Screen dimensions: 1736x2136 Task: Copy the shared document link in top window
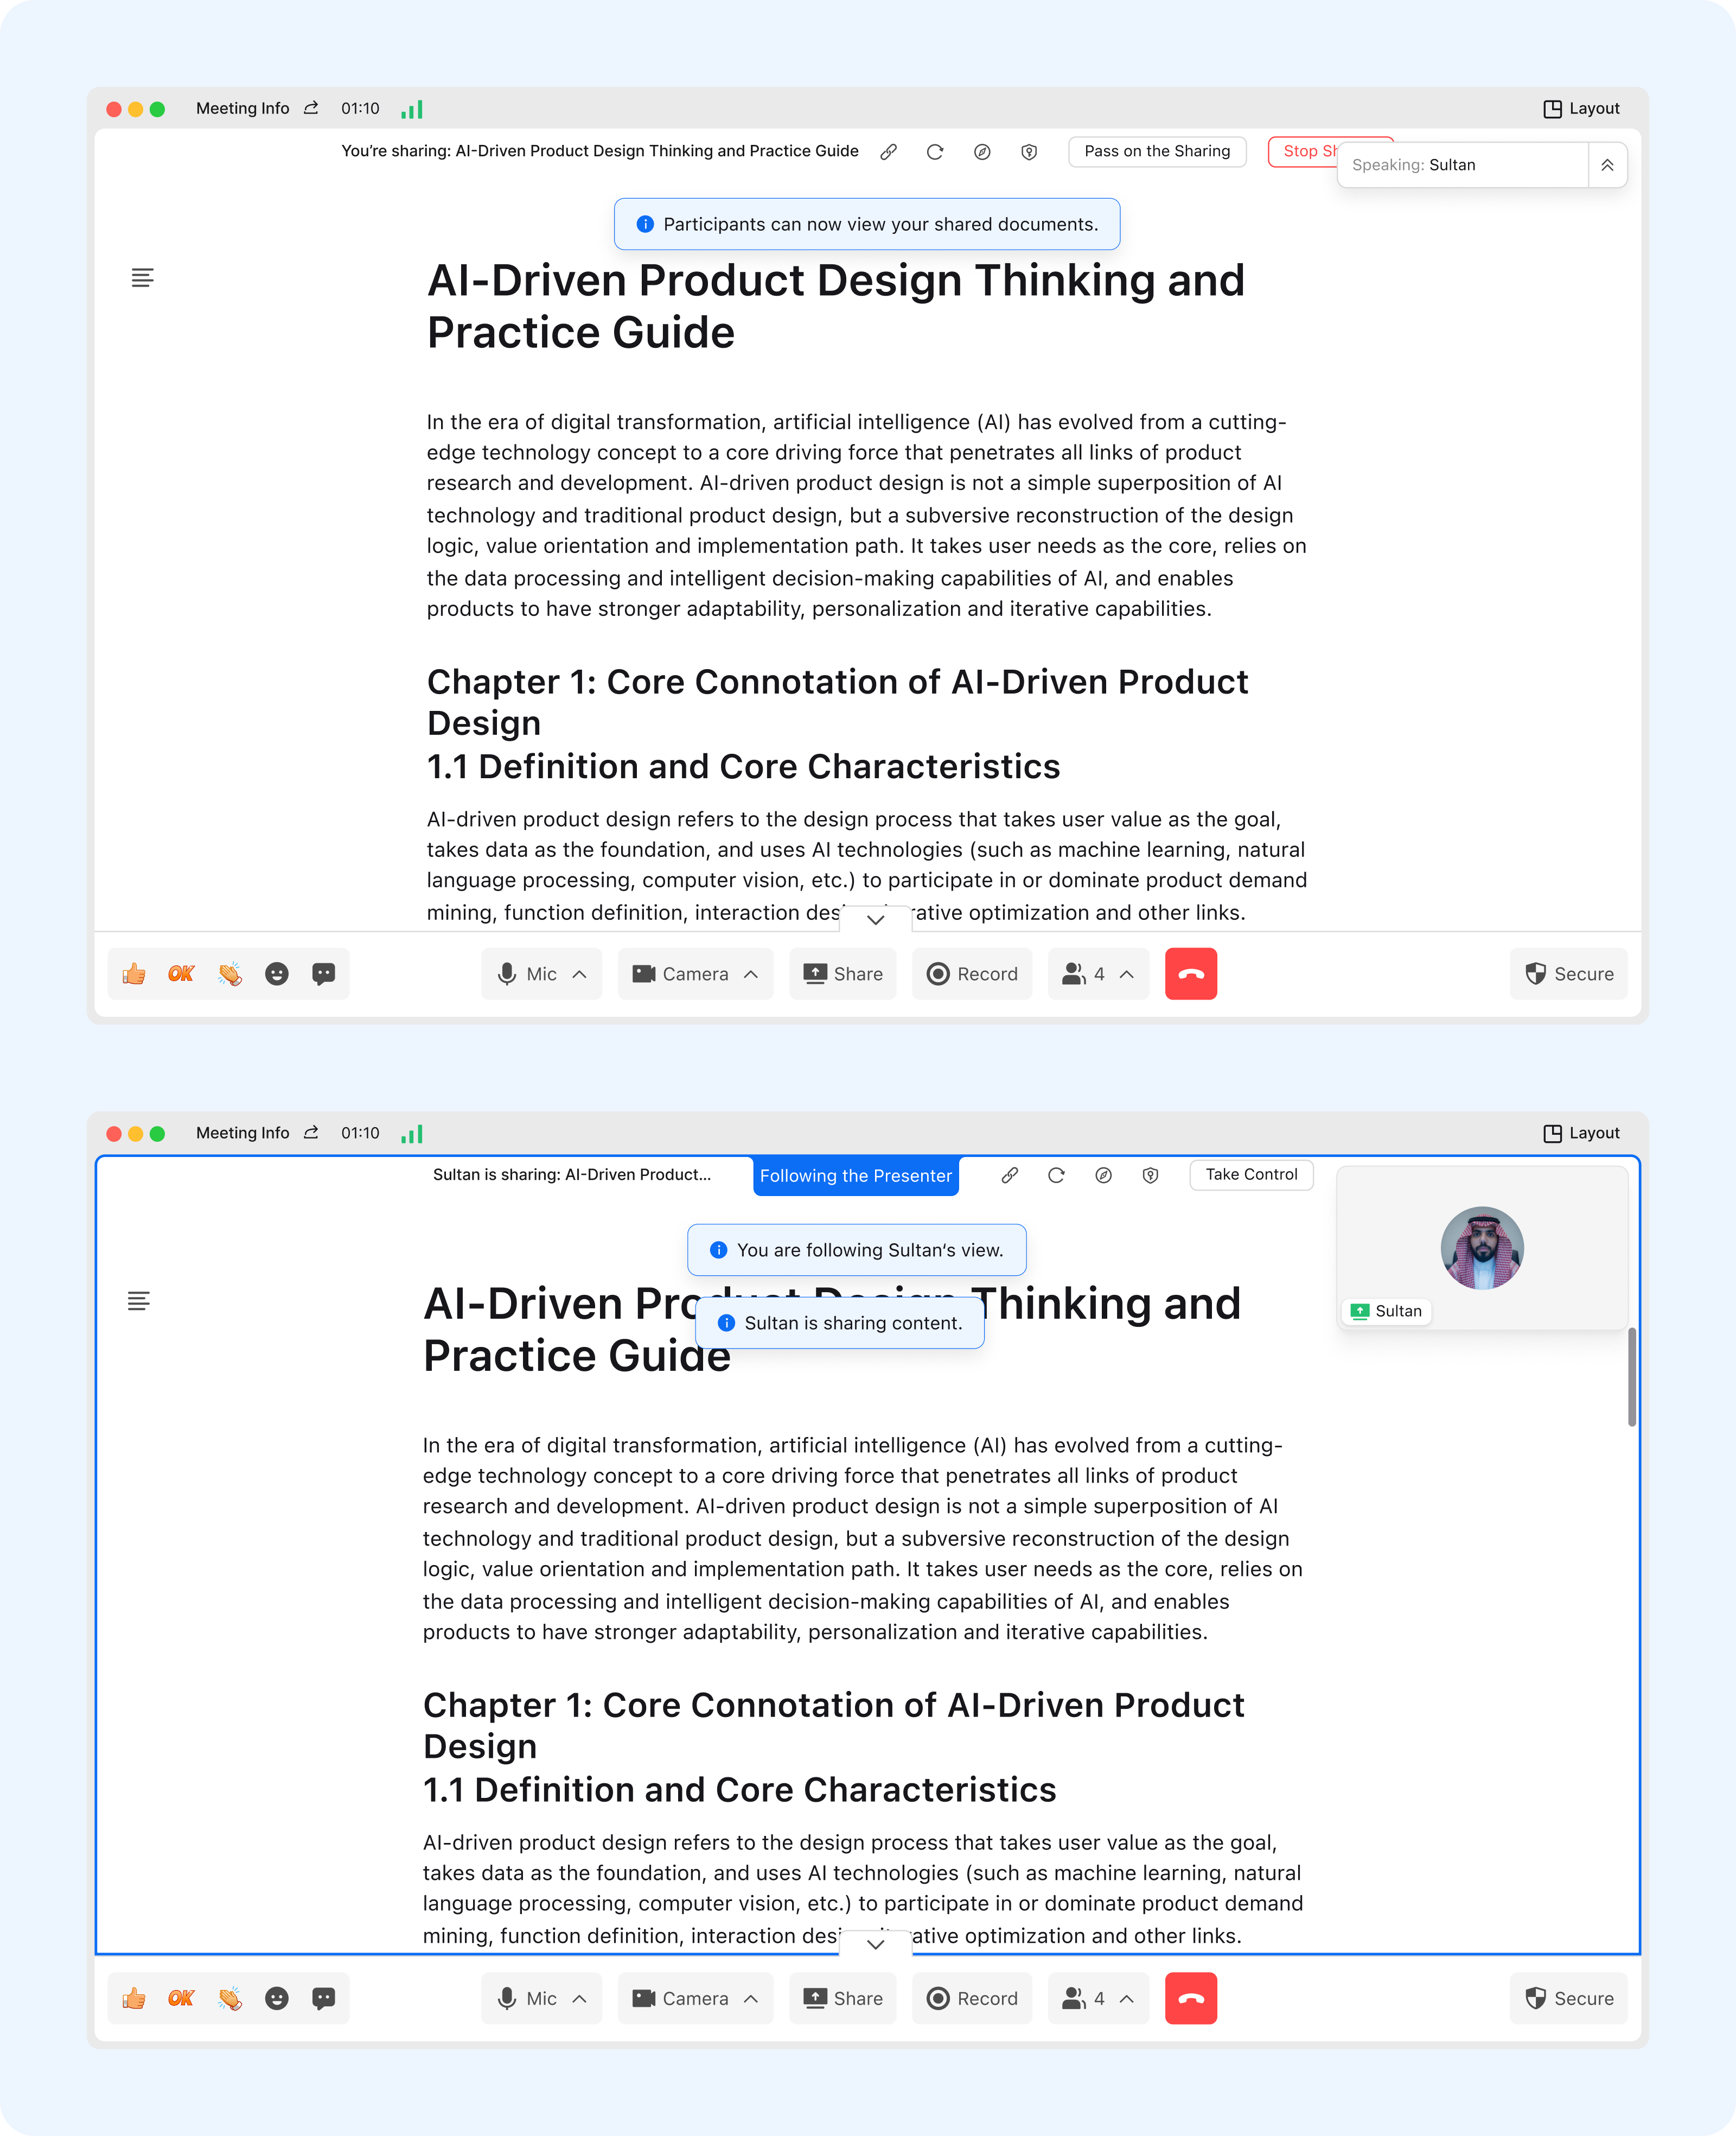tap(888, 152)
